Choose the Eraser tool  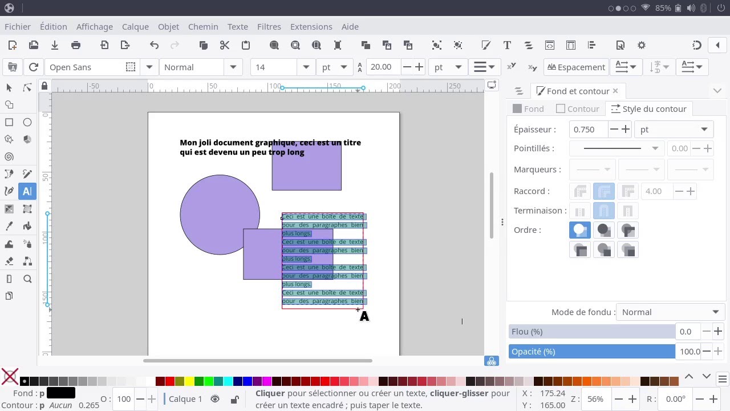pos(9,261)
